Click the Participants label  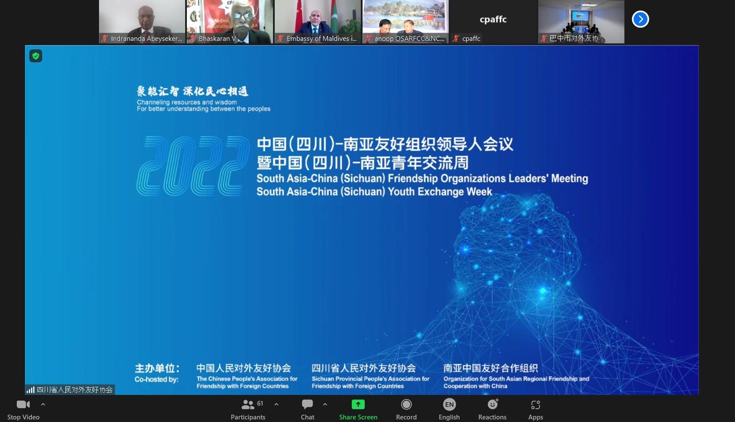click(248, 417)
